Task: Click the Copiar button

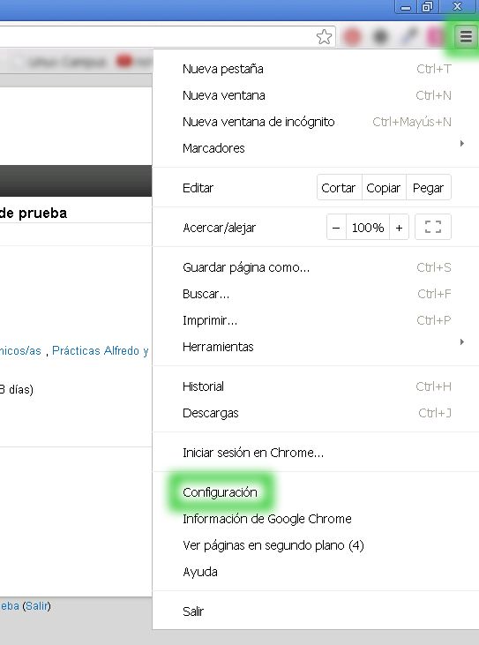Action: tap(384, 188)
